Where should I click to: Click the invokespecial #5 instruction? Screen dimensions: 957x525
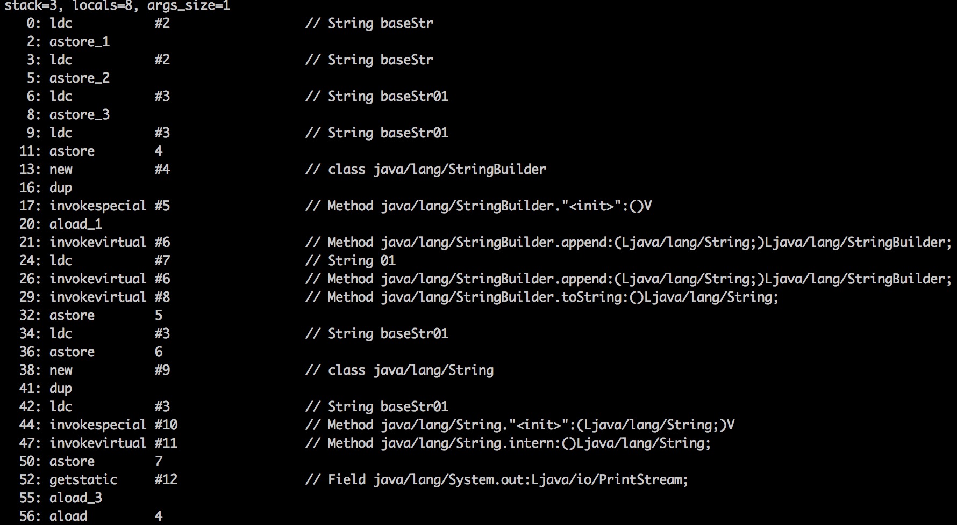tap(110, 206)
